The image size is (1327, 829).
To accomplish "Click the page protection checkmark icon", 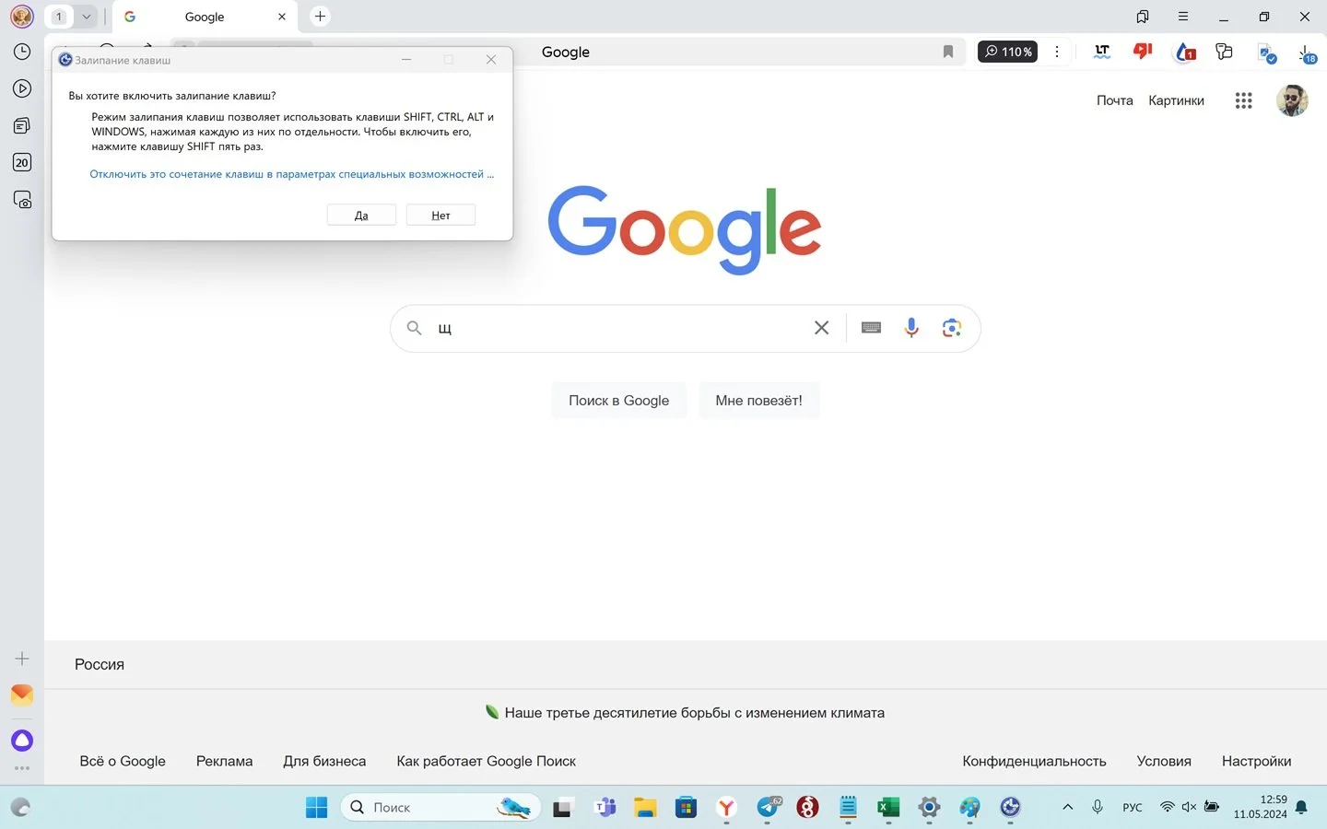I will click(x=1267, y=53).
